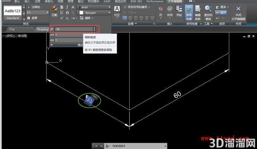
Task: Click the viewport [-] control label
Action: point(4,36)
